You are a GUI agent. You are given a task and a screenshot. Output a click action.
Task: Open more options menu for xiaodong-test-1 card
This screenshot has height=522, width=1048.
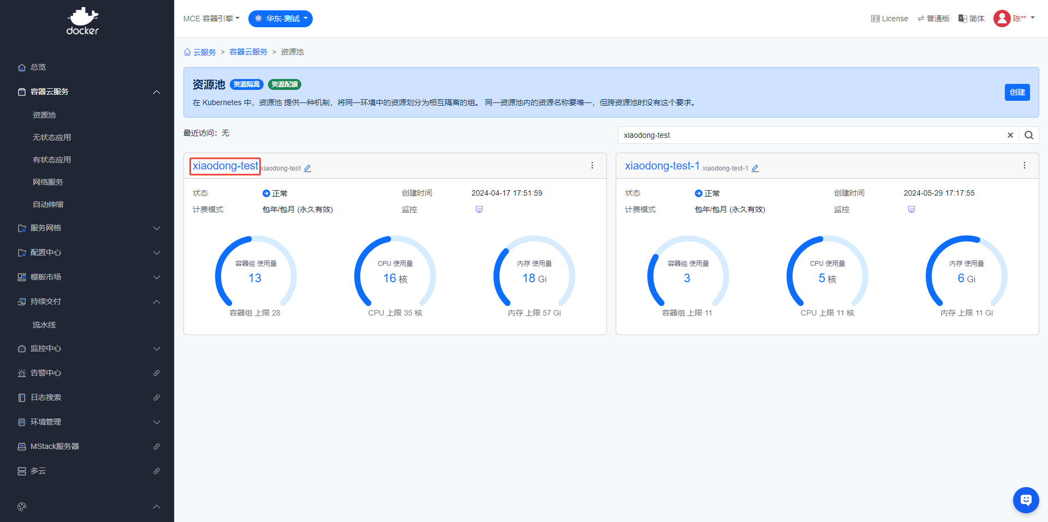[1025, 166]
